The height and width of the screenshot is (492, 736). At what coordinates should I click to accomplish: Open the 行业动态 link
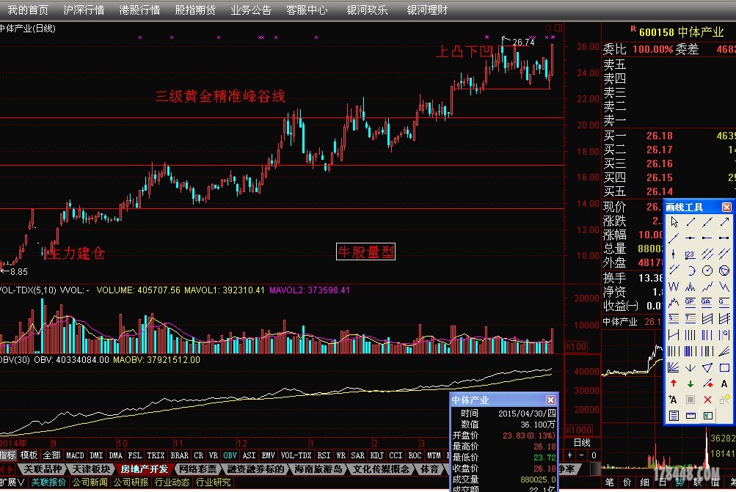[x=172, y=482]
